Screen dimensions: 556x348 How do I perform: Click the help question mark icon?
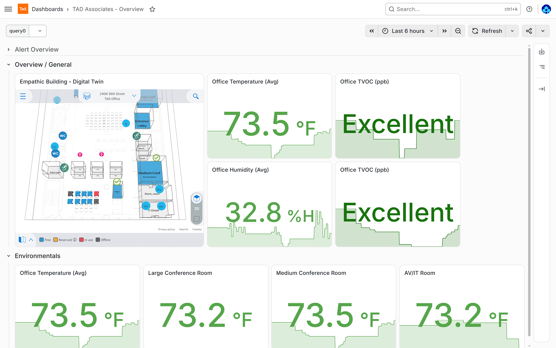tap(529, 9)
